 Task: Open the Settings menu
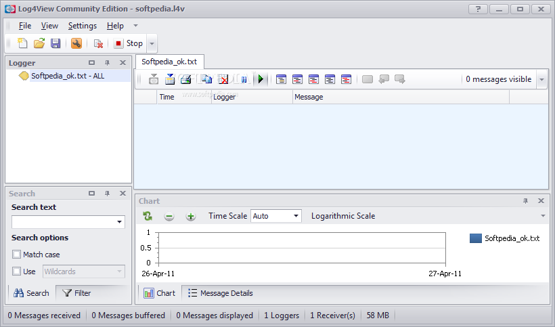83,26
